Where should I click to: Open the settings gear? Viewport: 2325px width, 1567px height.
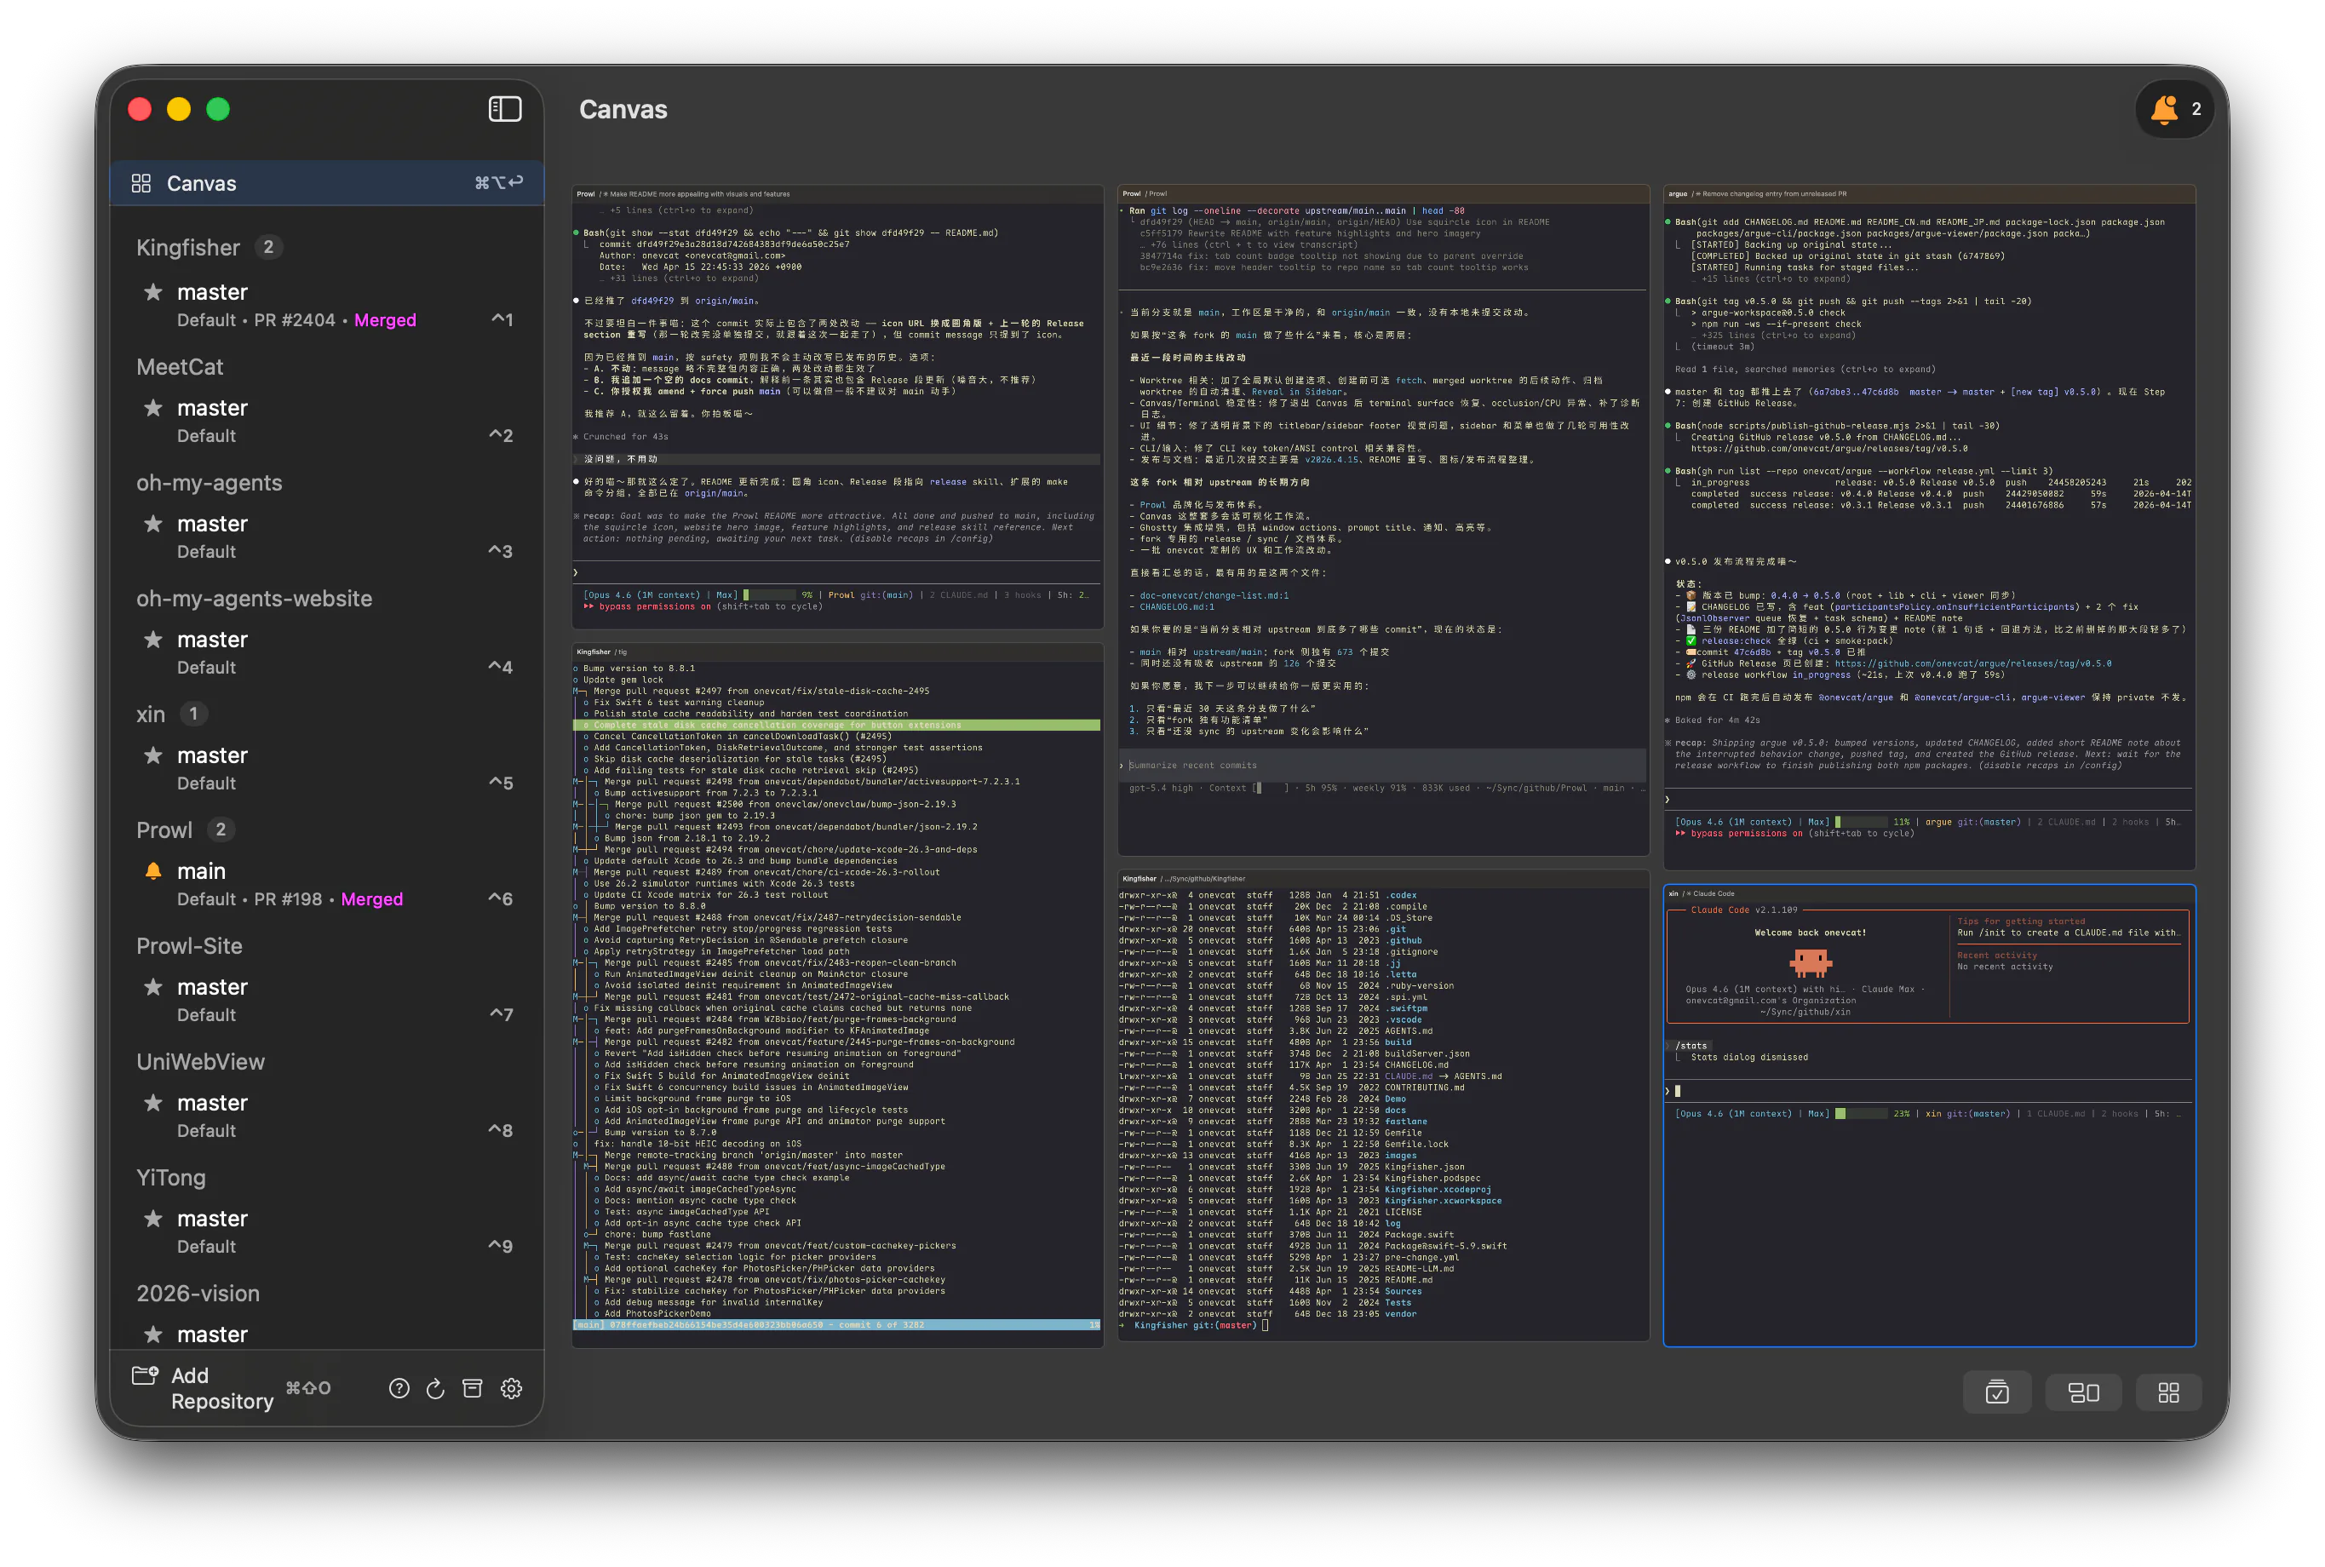(x=512, y=1388)
